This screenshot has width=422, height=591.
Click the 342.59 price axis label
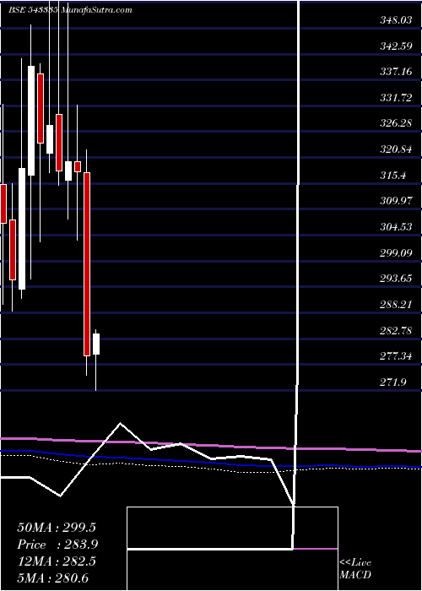pos(397,46)
